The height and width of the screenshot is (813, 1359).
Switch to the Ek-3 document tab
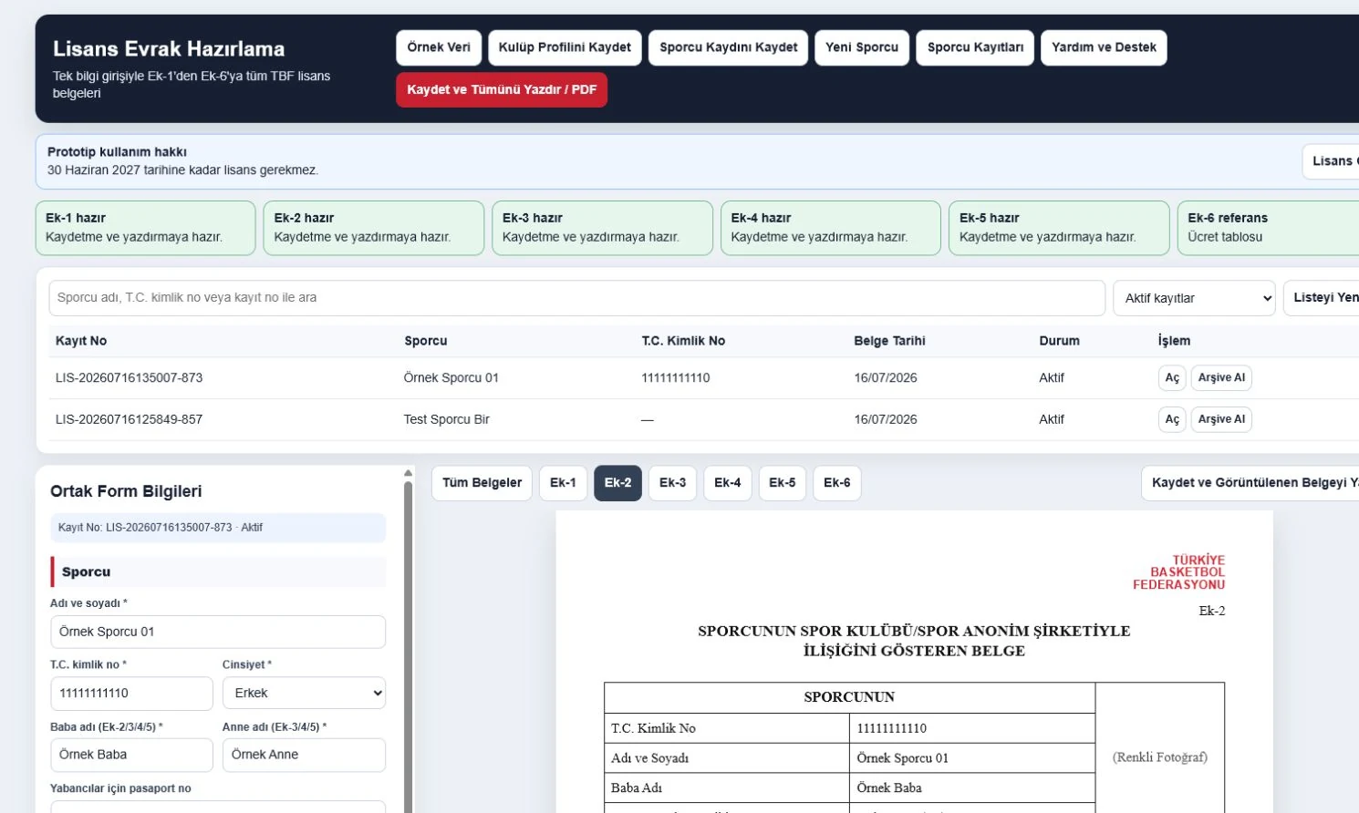[672, 483]
